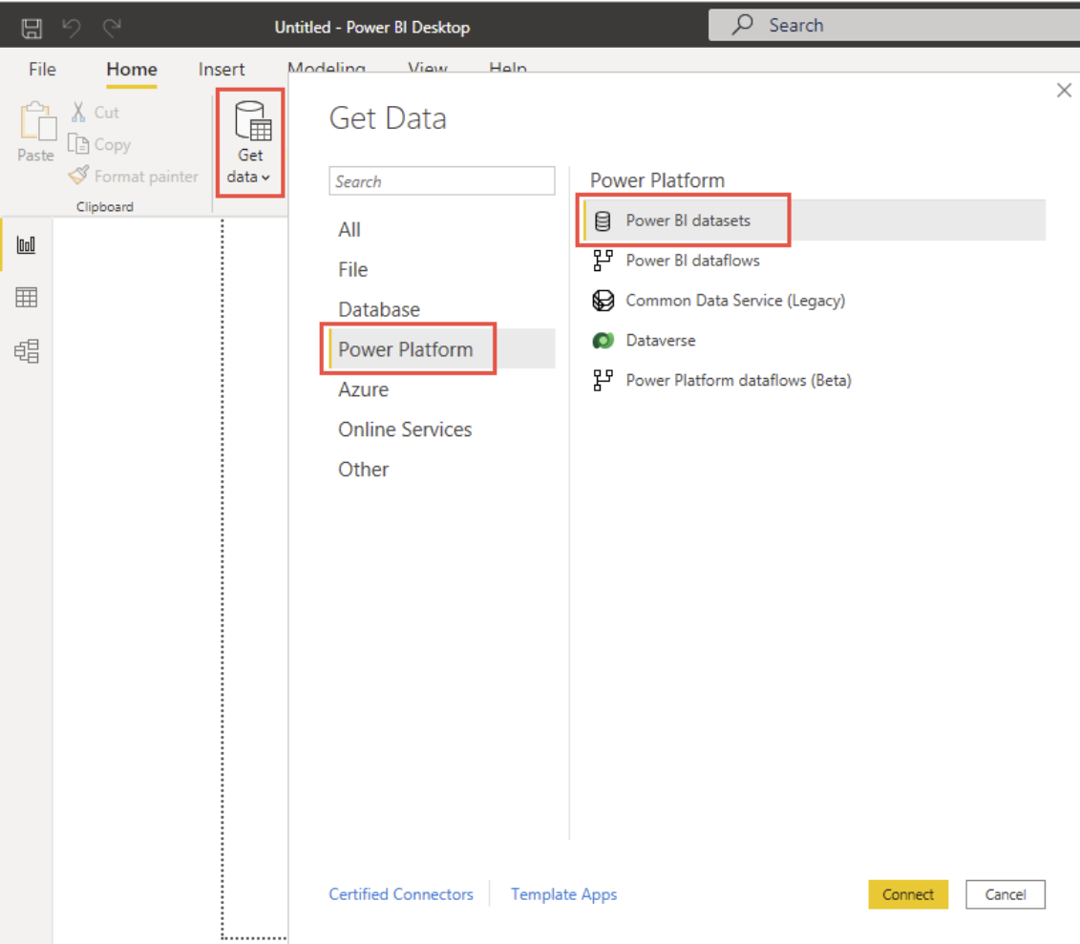Click the Power BI datasets database icon
The image size is (1080, 944).
[x=603, y=221]
